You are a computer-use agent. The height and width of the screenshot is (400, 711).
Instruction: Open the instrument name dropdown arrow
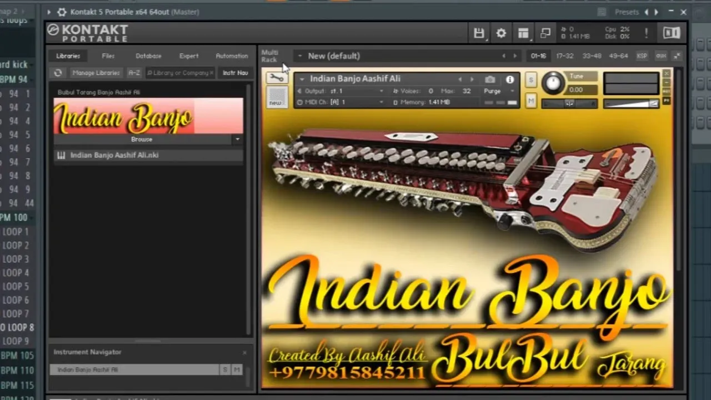tap(302, 79)
